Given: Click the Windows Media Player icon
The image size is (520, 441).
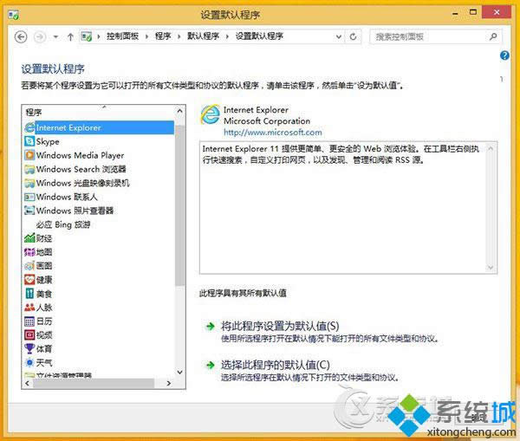Looking at the screenshot, I should [29, 155].
